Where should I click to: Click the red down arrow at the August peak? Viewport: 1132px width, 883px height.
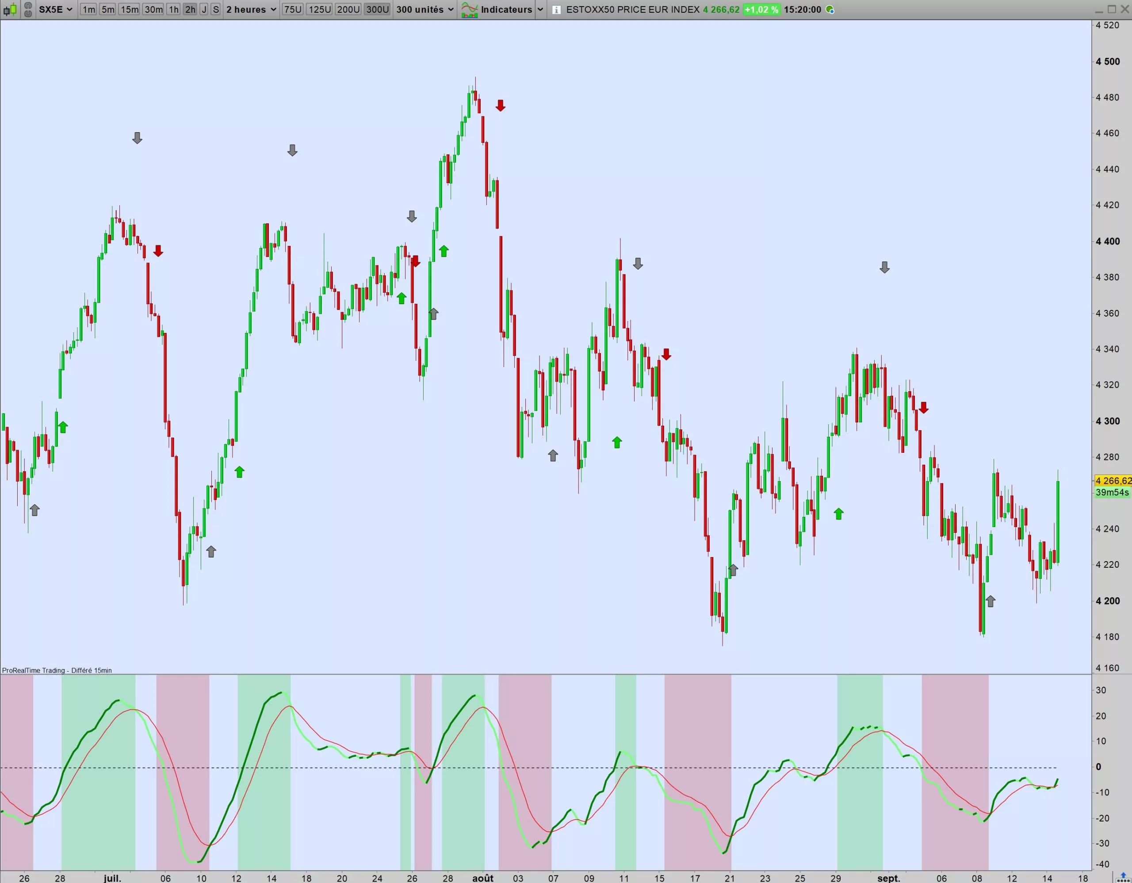coord(500,106)
